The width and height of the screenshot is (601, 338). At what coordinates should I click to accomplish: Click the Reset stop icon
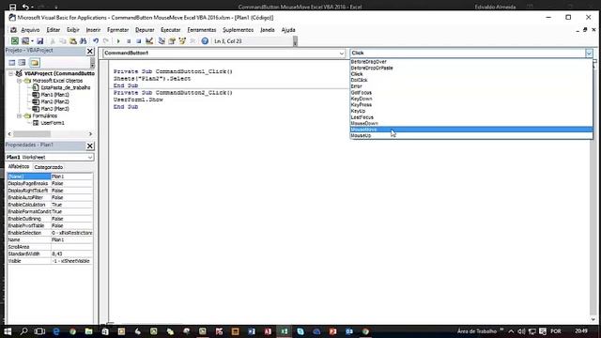click(x=139, y=41)
